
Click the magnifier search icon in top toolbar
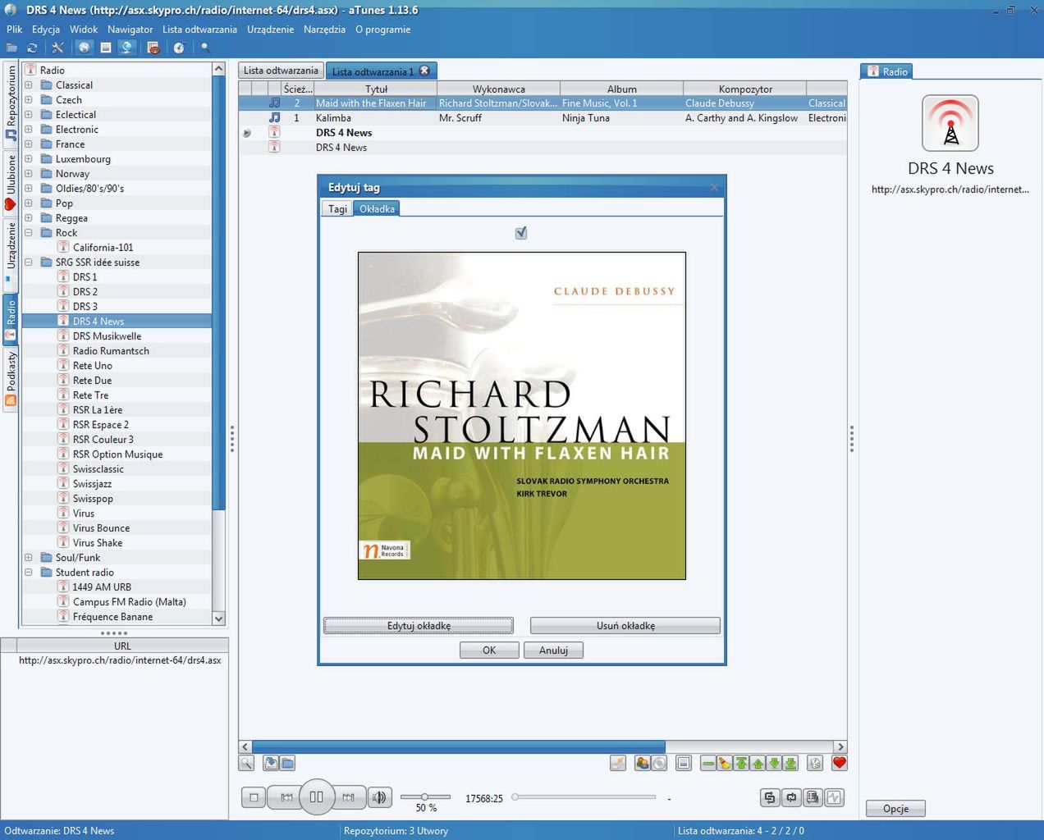point(206,48)
